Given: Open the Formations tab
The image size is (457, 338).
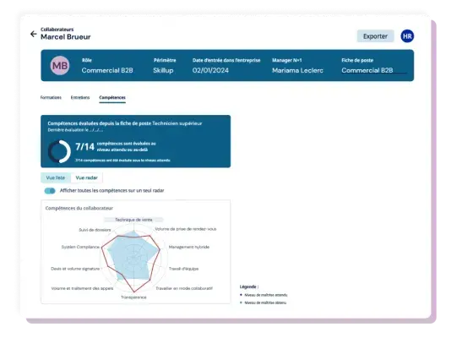Looking at the screenshot, I should [x=51, y=97].
